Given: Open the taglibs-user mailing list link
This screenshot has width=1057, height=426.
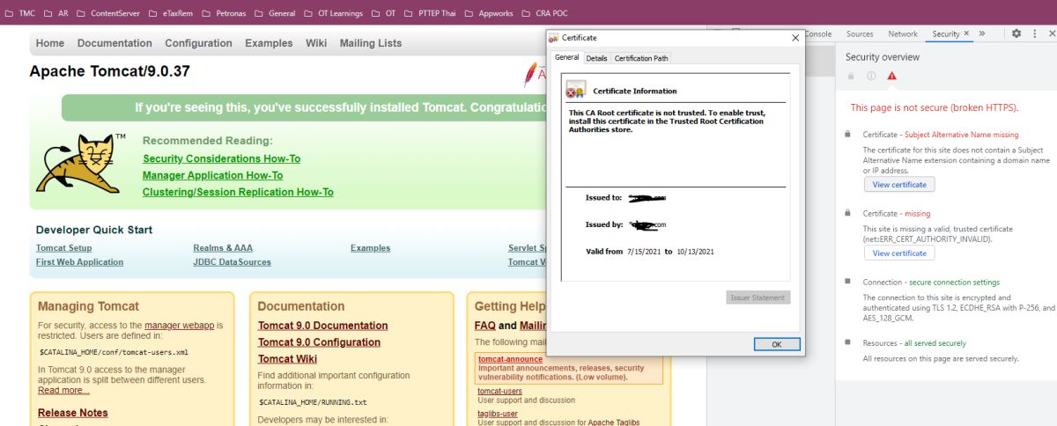Looking at the screenshot, I should (x=498, y=414).
